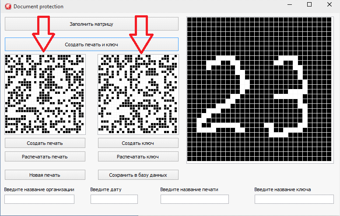Click the key pattern image below right arrow
Image resolution: width=340 pixels, height=216 pixels.
click(x=138, y=94)
